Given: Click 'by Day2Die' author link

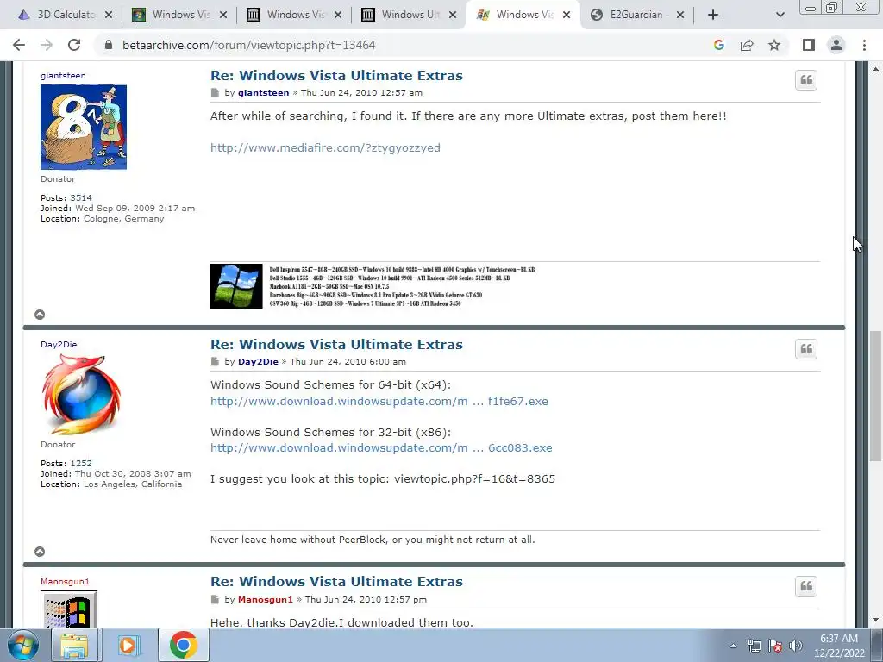Looking at the screenshot, I should coord(258,361).
